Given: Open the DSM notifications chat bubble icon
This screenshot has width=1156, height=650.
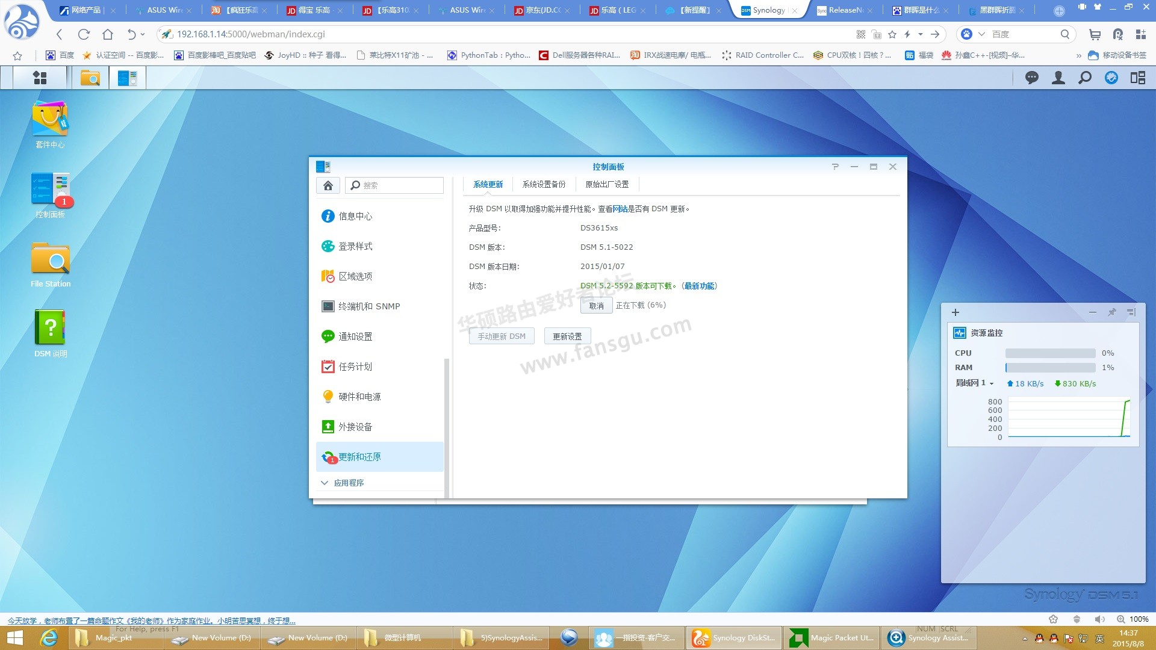Looking at the screenshot, I should point(1032,78).
